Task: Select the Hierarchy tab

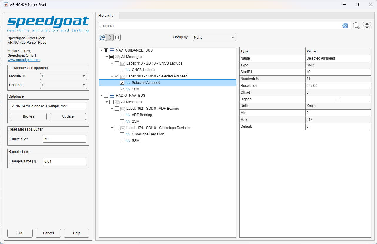Action: (106, 16)
